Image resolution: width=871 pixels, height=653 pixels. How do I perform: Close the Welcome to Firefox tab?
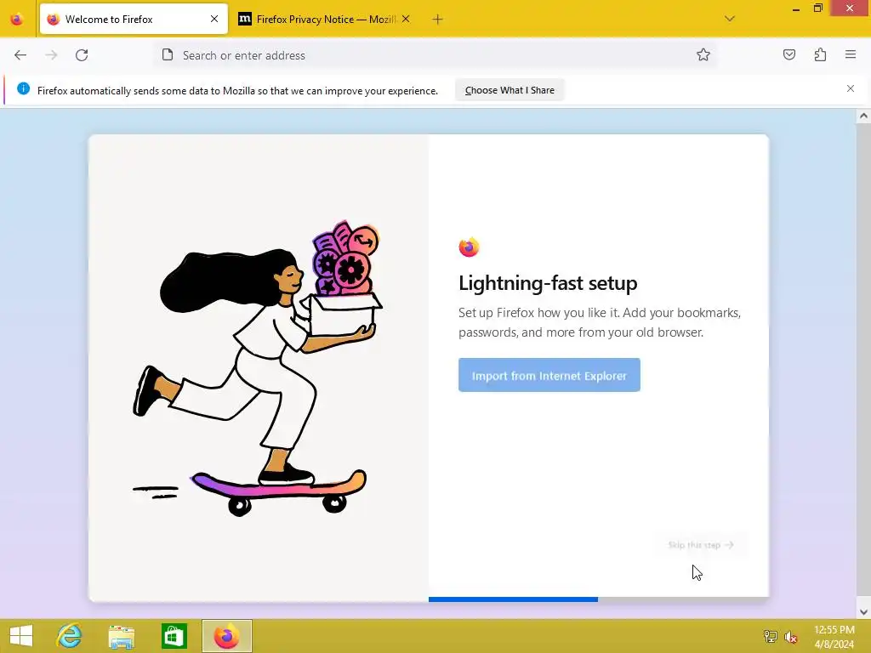[x=214, y=19]
